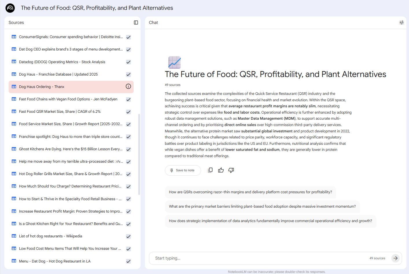Click the 49 sources count under the heading
Screen dimensions: 409x274
click(173, 85)
